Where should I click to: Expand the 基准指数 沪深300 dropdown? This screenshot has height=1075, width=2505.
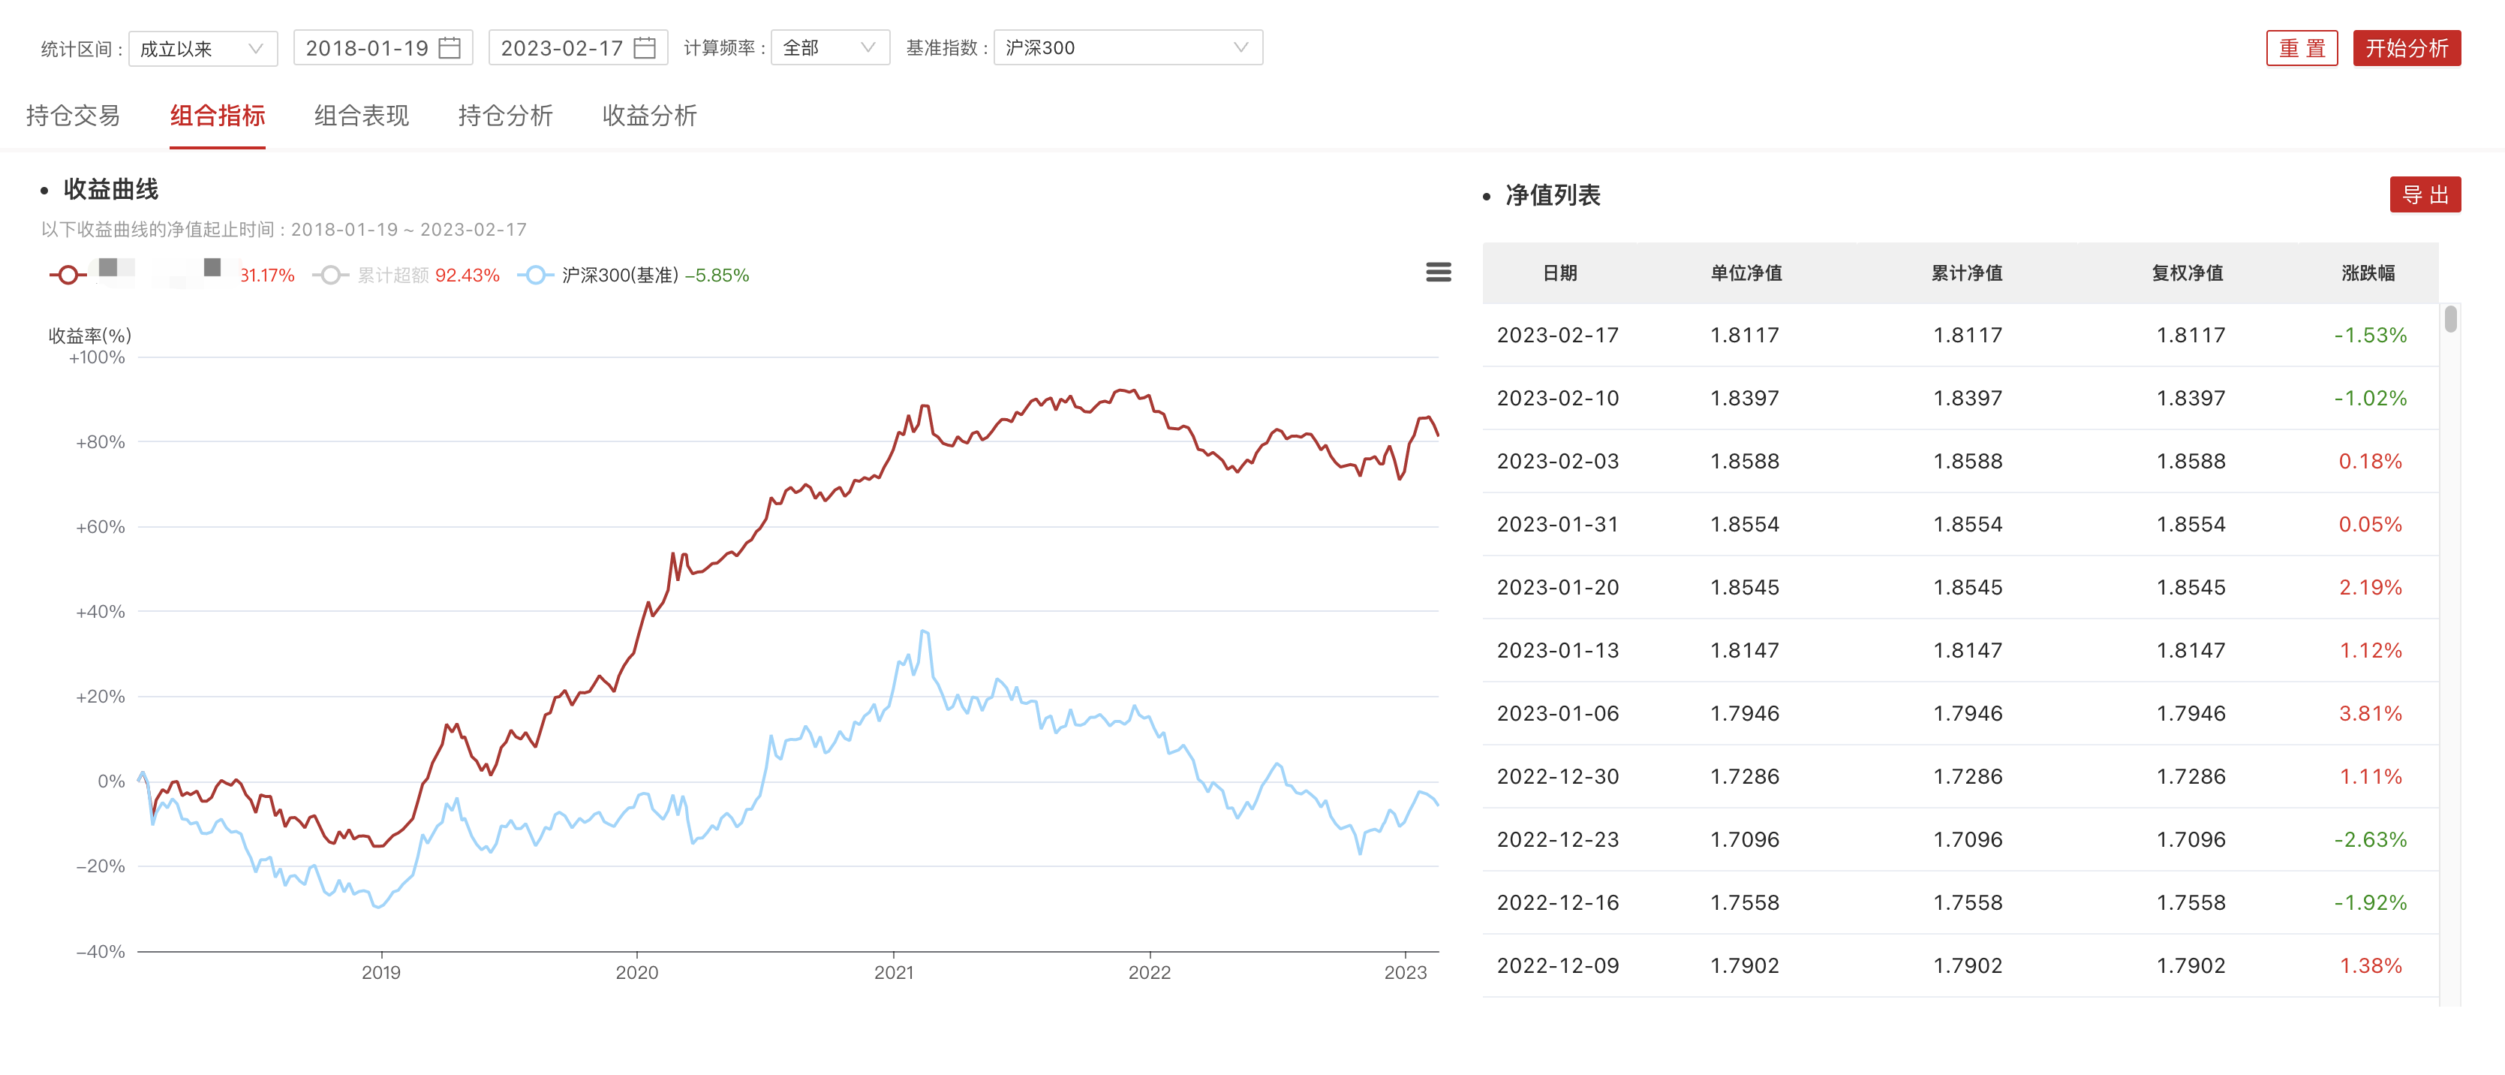coord(1127,48)
